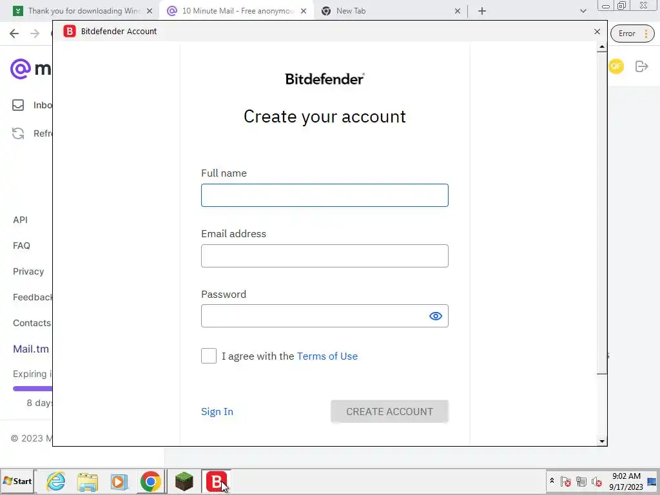Click the purple expiring progress bar
The image size is (660, 495).
[32, 389]
